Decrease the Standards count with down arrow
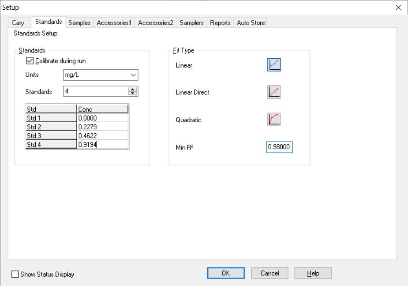 coord(133,94)
